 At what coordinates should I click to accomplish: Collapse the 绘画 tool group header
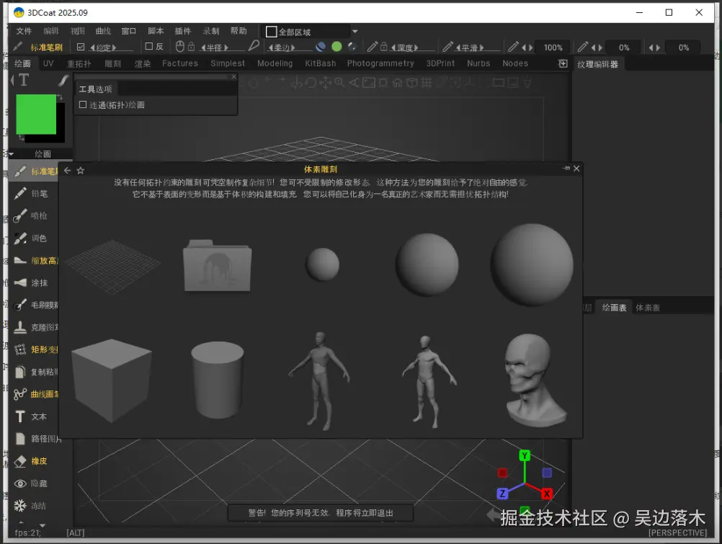point(40,154)
